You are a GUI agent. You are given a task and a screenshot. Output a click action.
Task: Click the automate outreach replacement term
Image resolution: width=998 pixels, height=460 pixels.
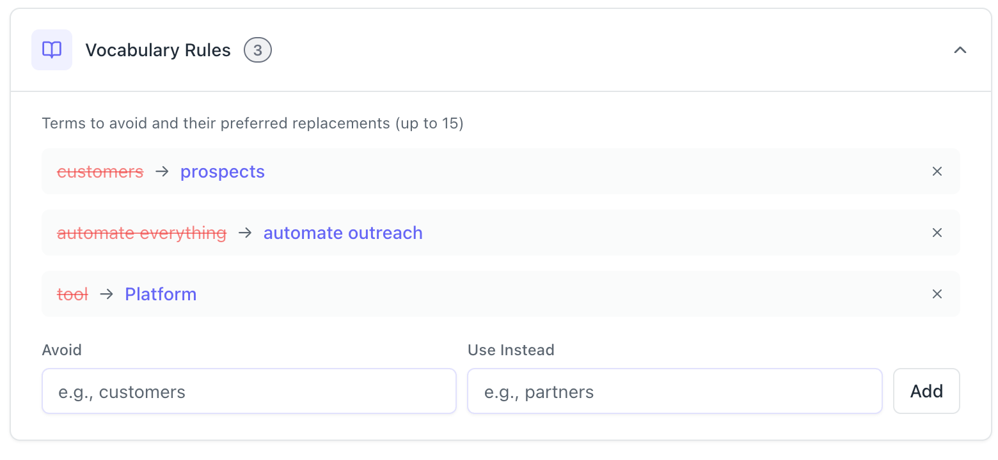click(x=343, y=233)
